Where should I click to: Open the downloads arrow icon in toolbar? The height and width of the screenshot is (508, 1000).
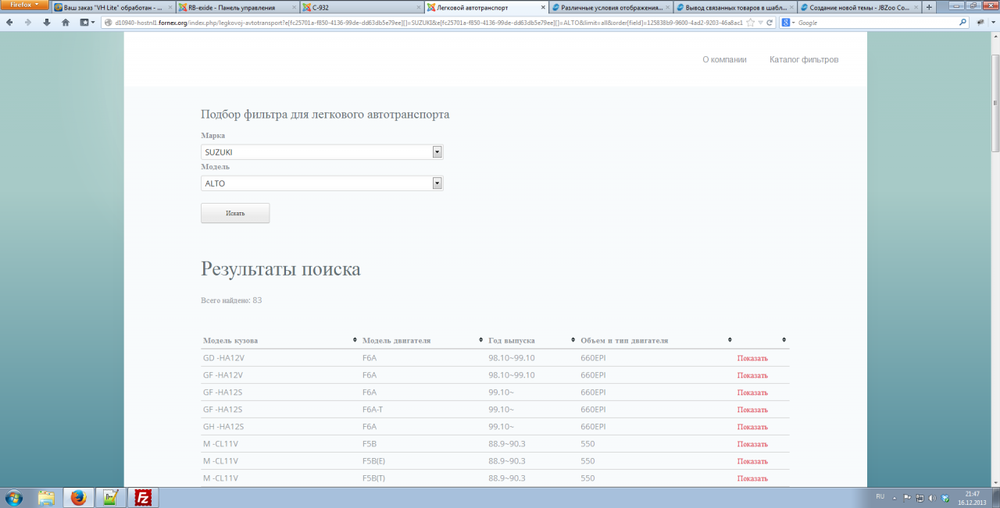click(47, 23)
